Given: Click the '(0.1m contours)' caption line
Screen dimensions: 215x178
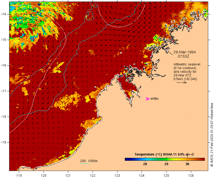Looking at the screenshot, I should [185, 68].
